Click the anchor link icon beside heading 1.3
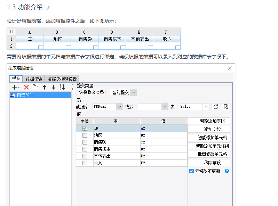 pos(48,8)
